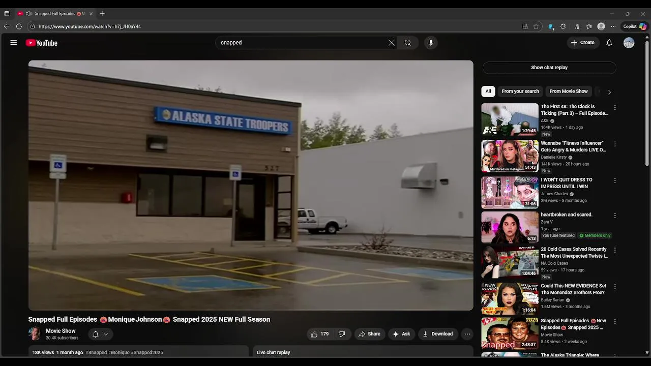Open the Create menu
The width and height of the screenshot is (651, 366).
point(583,43)
